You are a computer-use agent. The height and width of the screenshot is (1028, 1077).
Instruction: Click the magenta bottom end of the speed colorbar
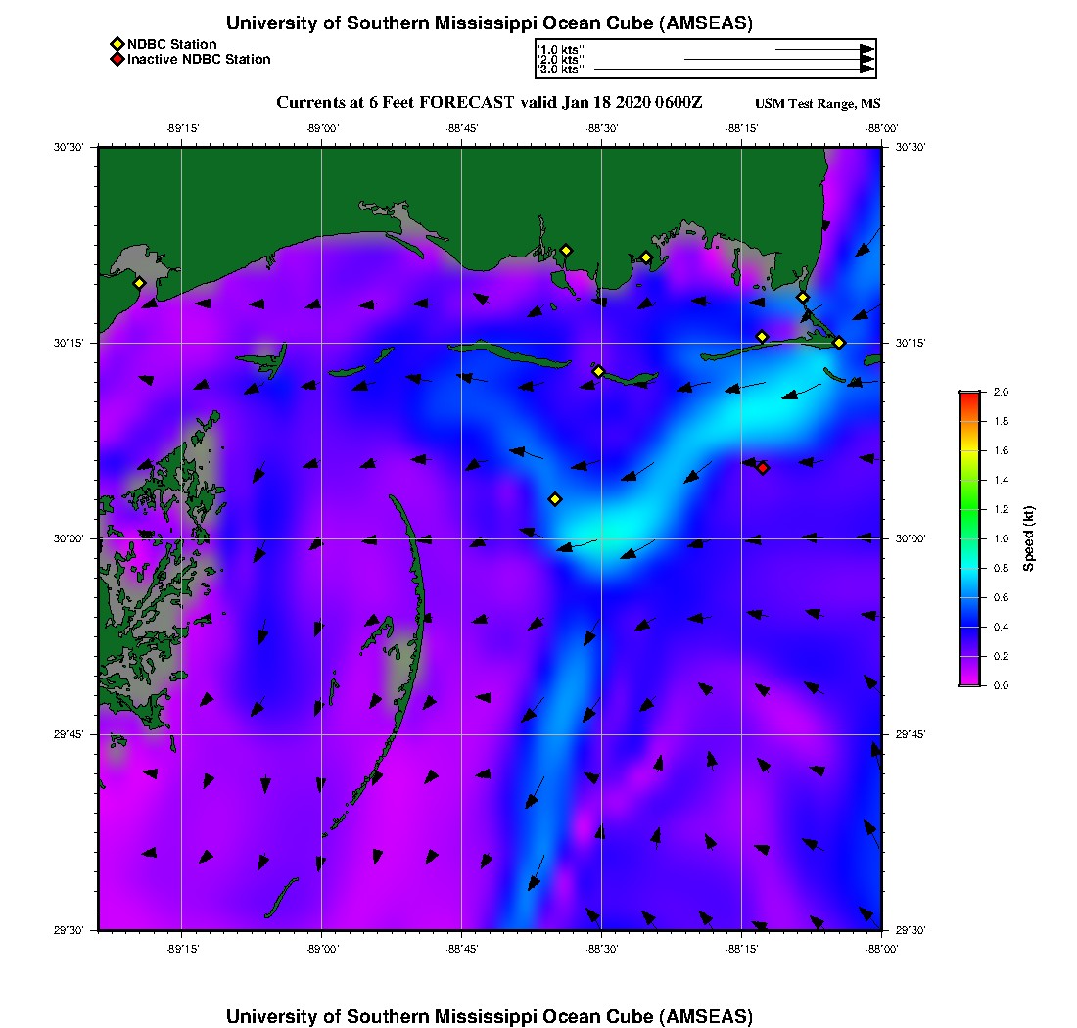pyautogui.click(x=969, y=680)
